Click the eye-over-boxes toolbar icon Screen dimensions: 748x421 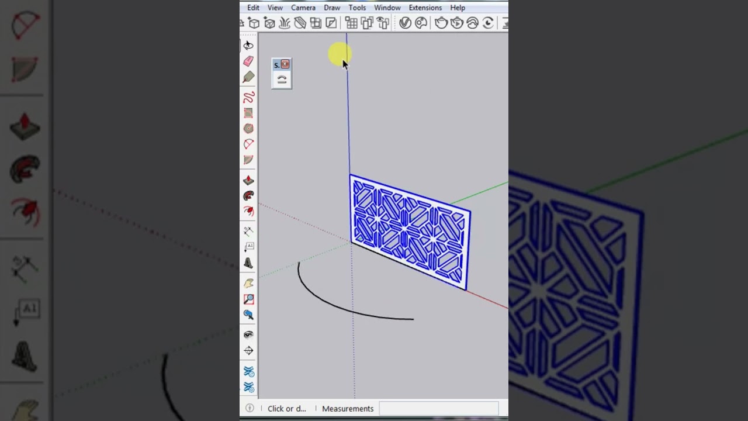click(x=383, y=23)
